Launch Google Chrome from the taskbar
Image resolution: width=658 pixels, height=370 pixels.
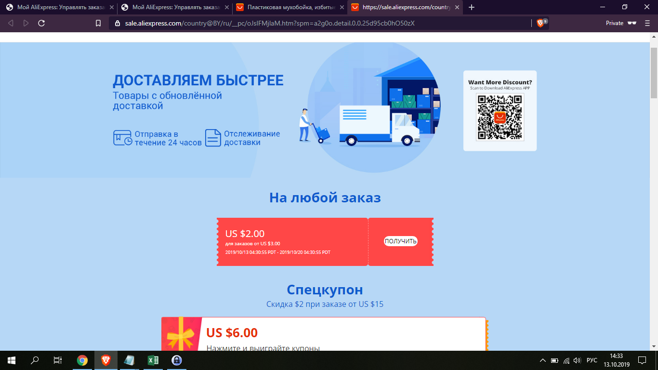click(x=82, y=360)
